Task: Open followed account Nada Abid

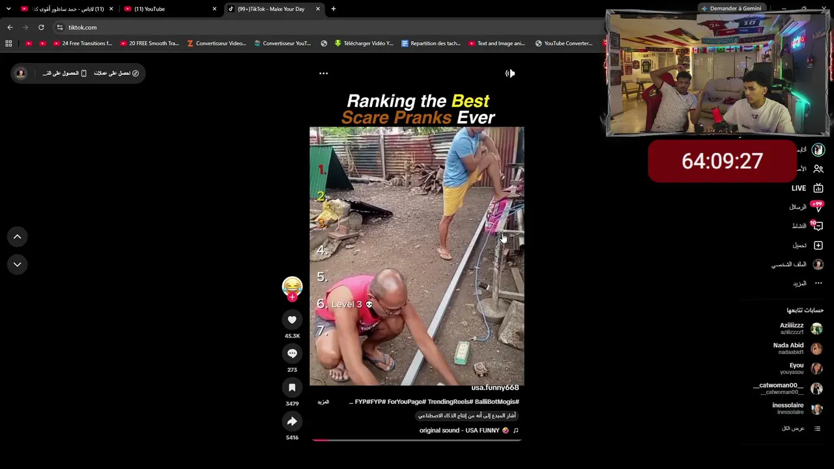Action: tap(798, 348)
